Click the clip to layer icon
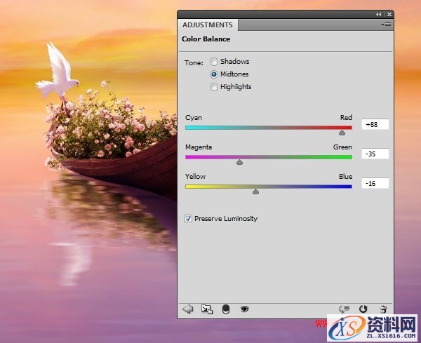 [x=226, y=309]
